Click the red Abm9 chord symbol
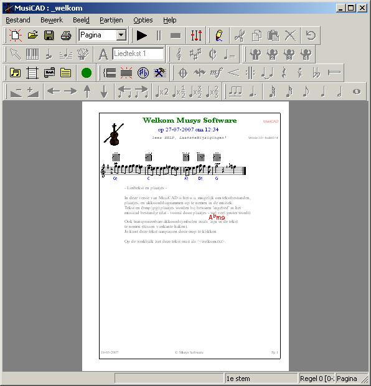The width and height of the screenshot is (371, 386). [x=217, y=217]
